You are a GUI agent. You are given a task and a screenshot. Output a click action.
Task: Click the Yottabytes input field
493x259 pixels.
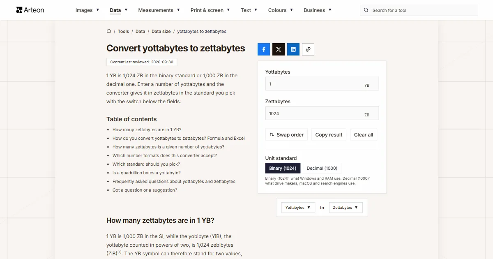322,84
